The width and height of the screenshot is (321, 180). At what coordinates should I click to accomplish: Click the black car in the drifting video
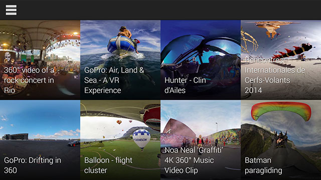pos(74,143)
